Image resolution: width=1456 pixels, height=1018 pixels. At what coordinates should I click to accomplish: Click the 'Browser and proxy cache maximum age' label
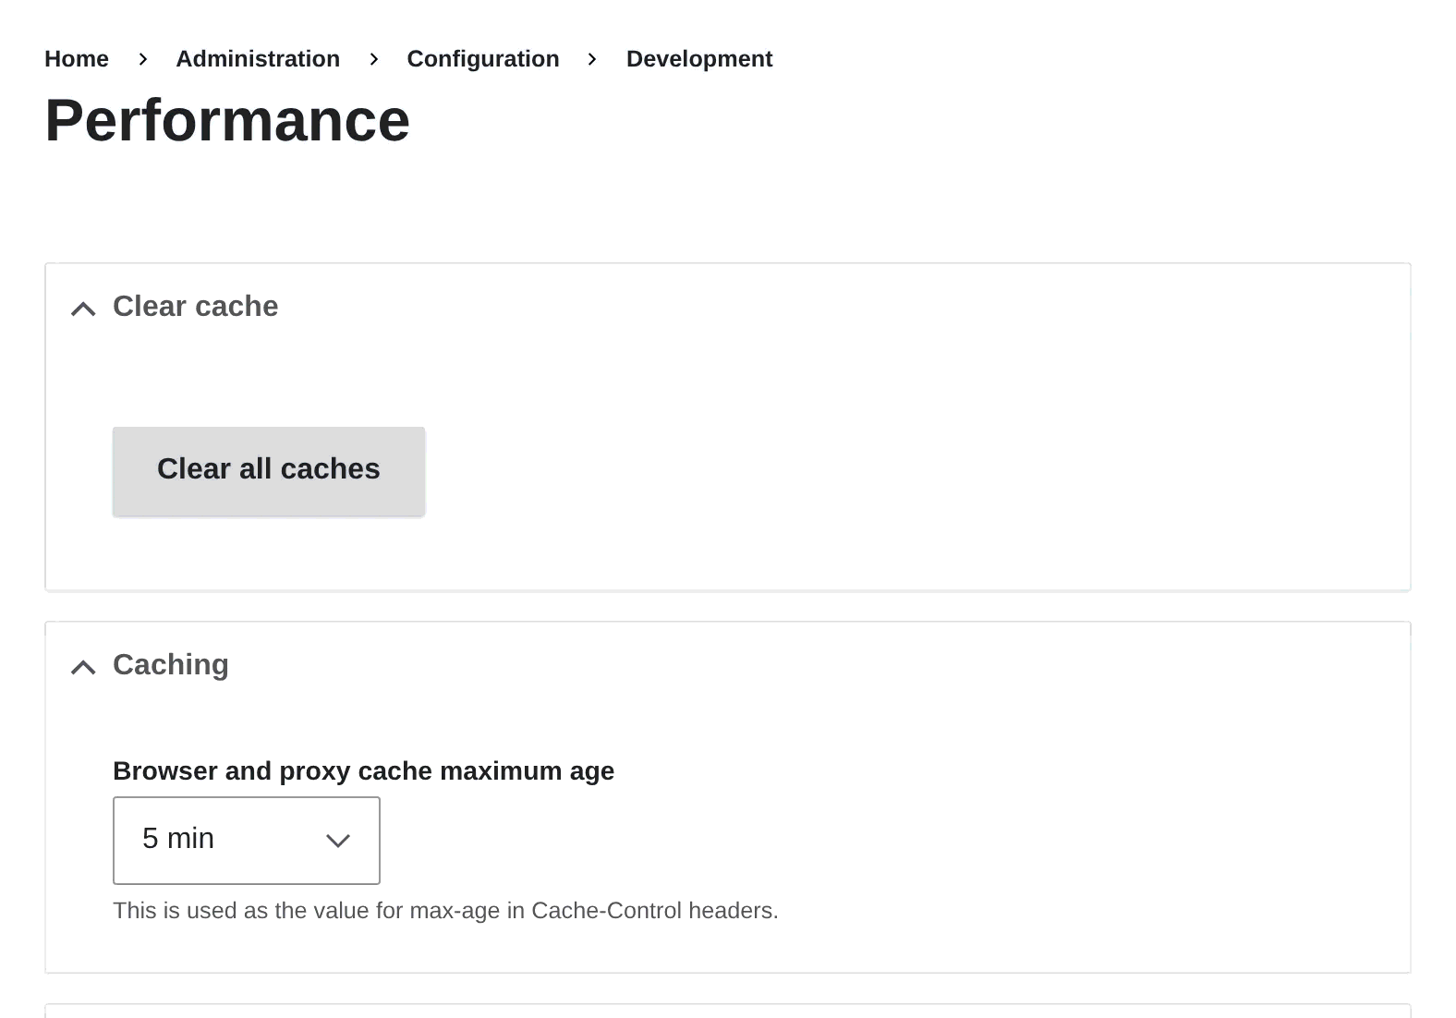click(x=363, y=770)
